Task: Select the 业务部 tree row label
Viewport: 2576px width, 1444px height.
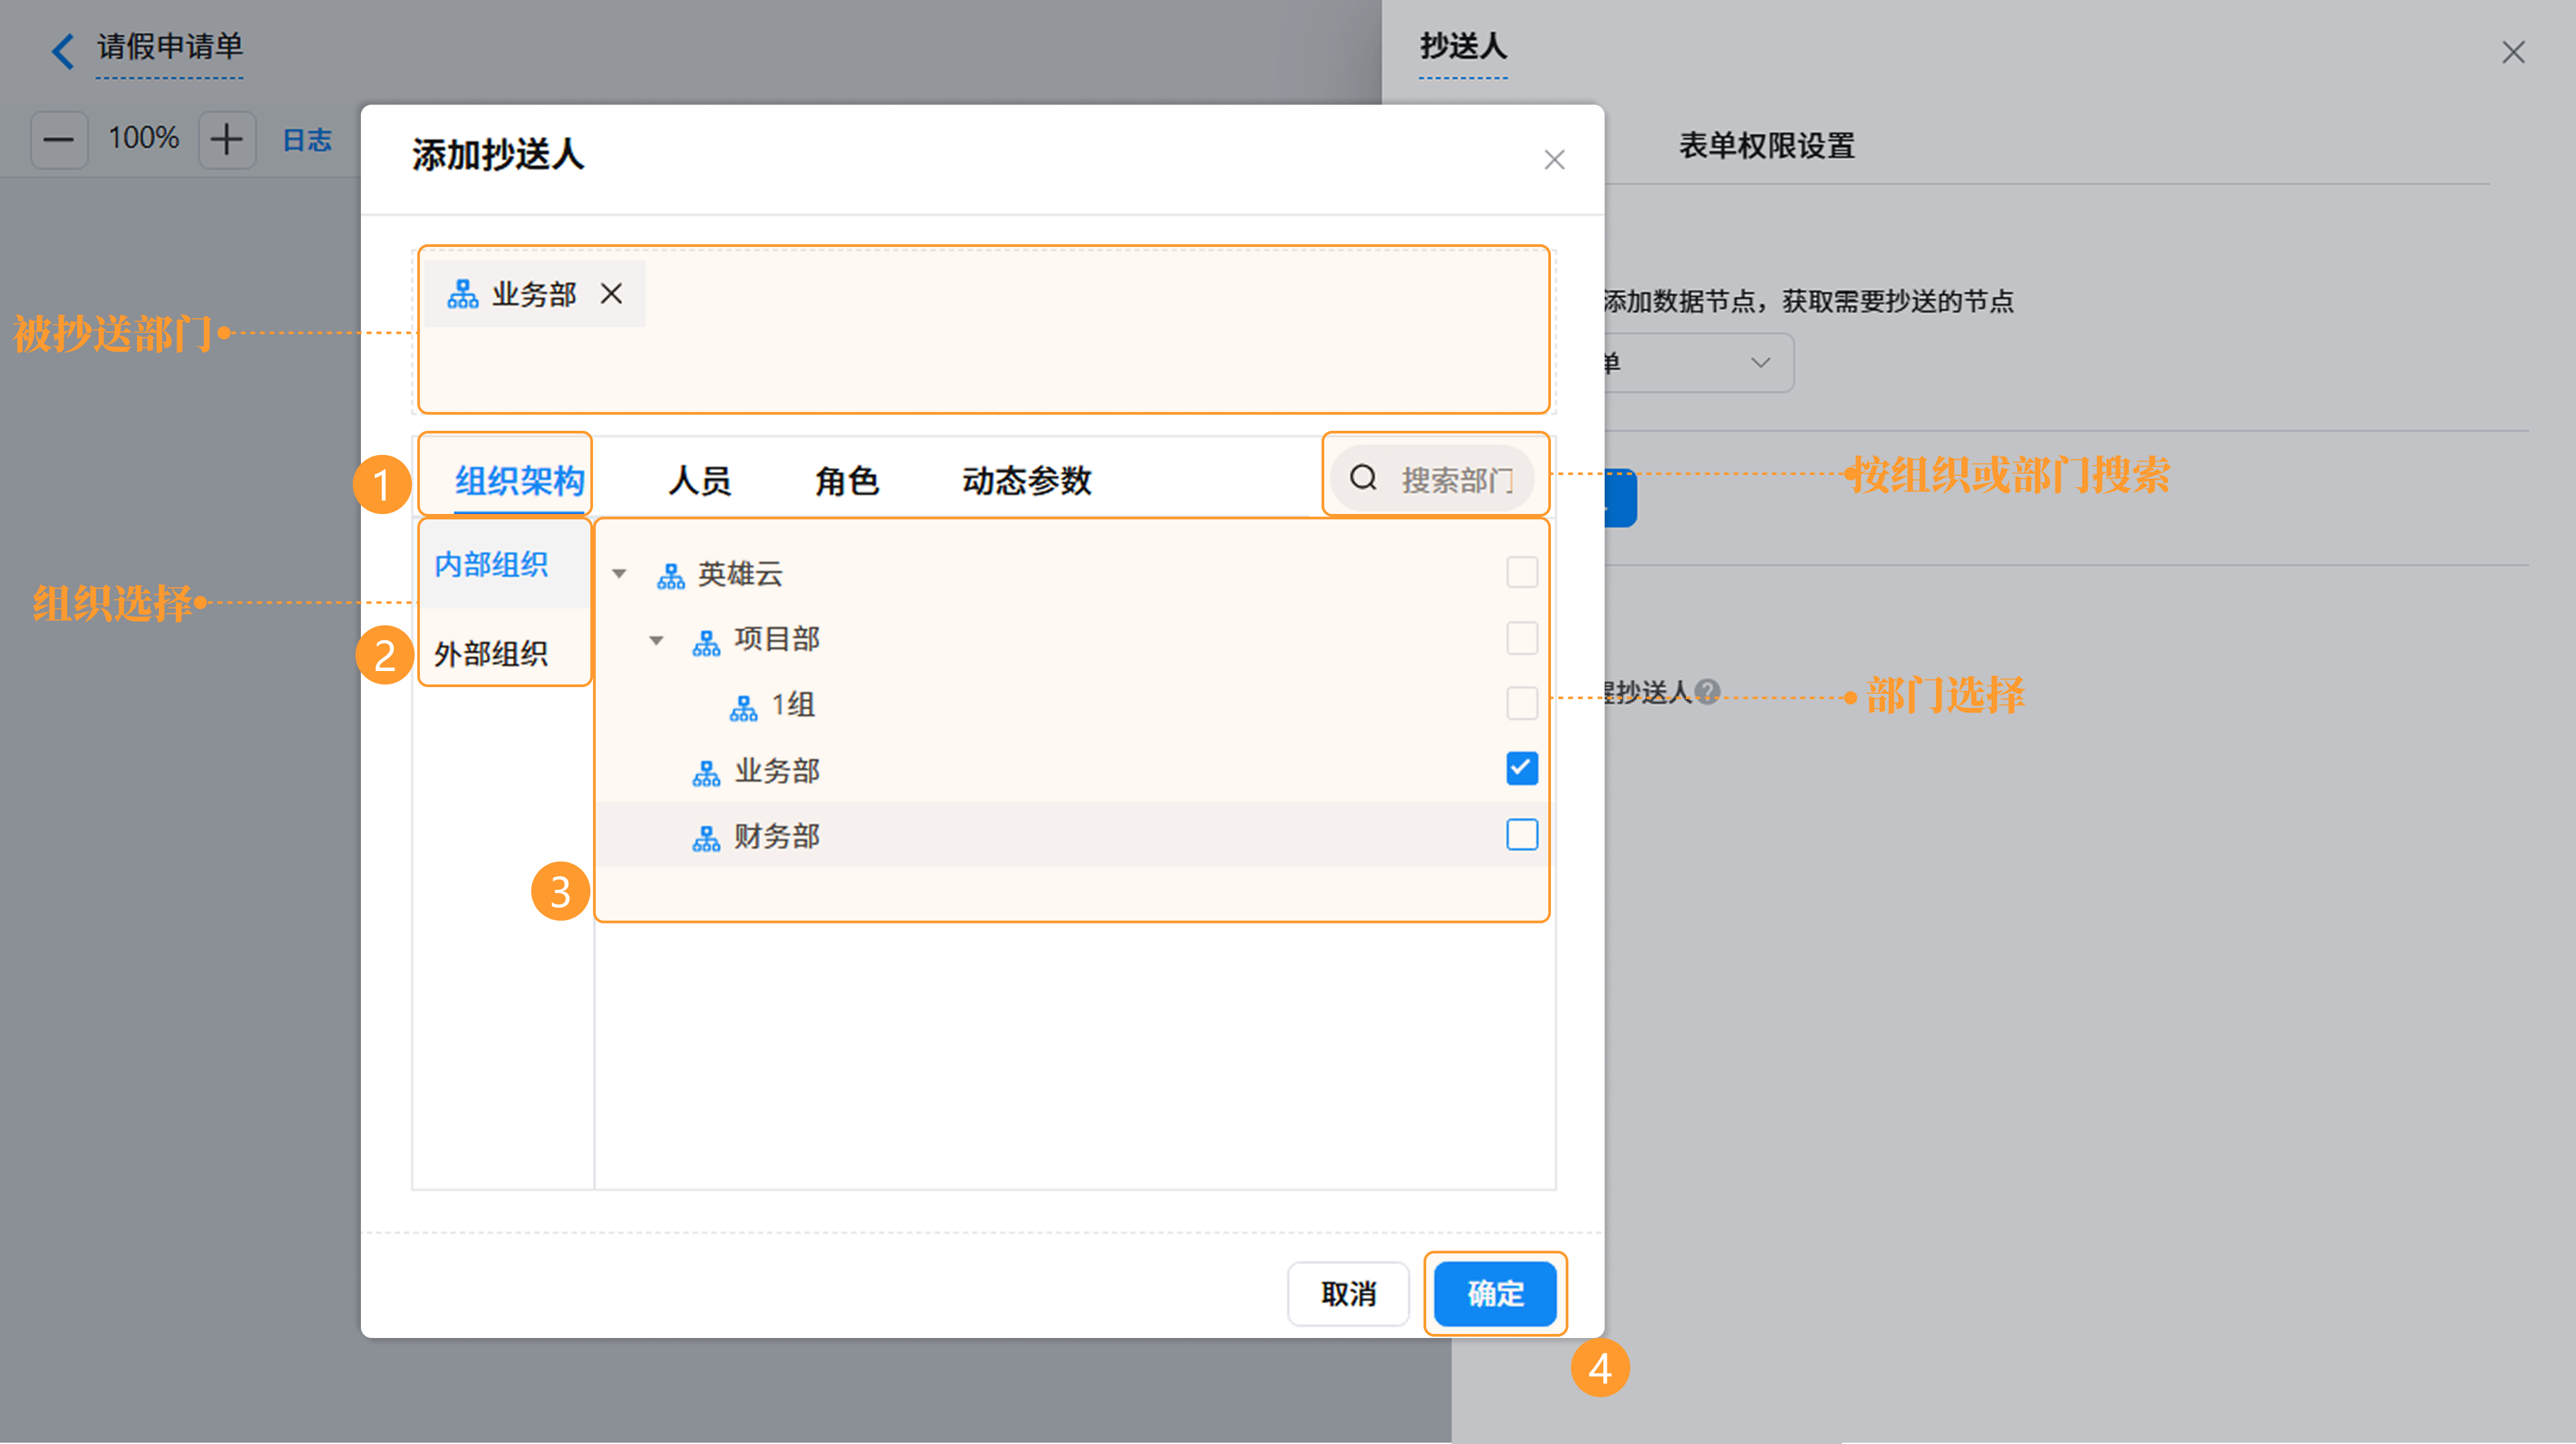Action: point(777,771)
